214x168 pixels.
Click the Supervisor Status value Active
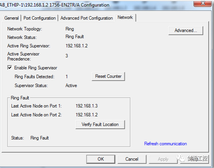[x=71, y=86]
